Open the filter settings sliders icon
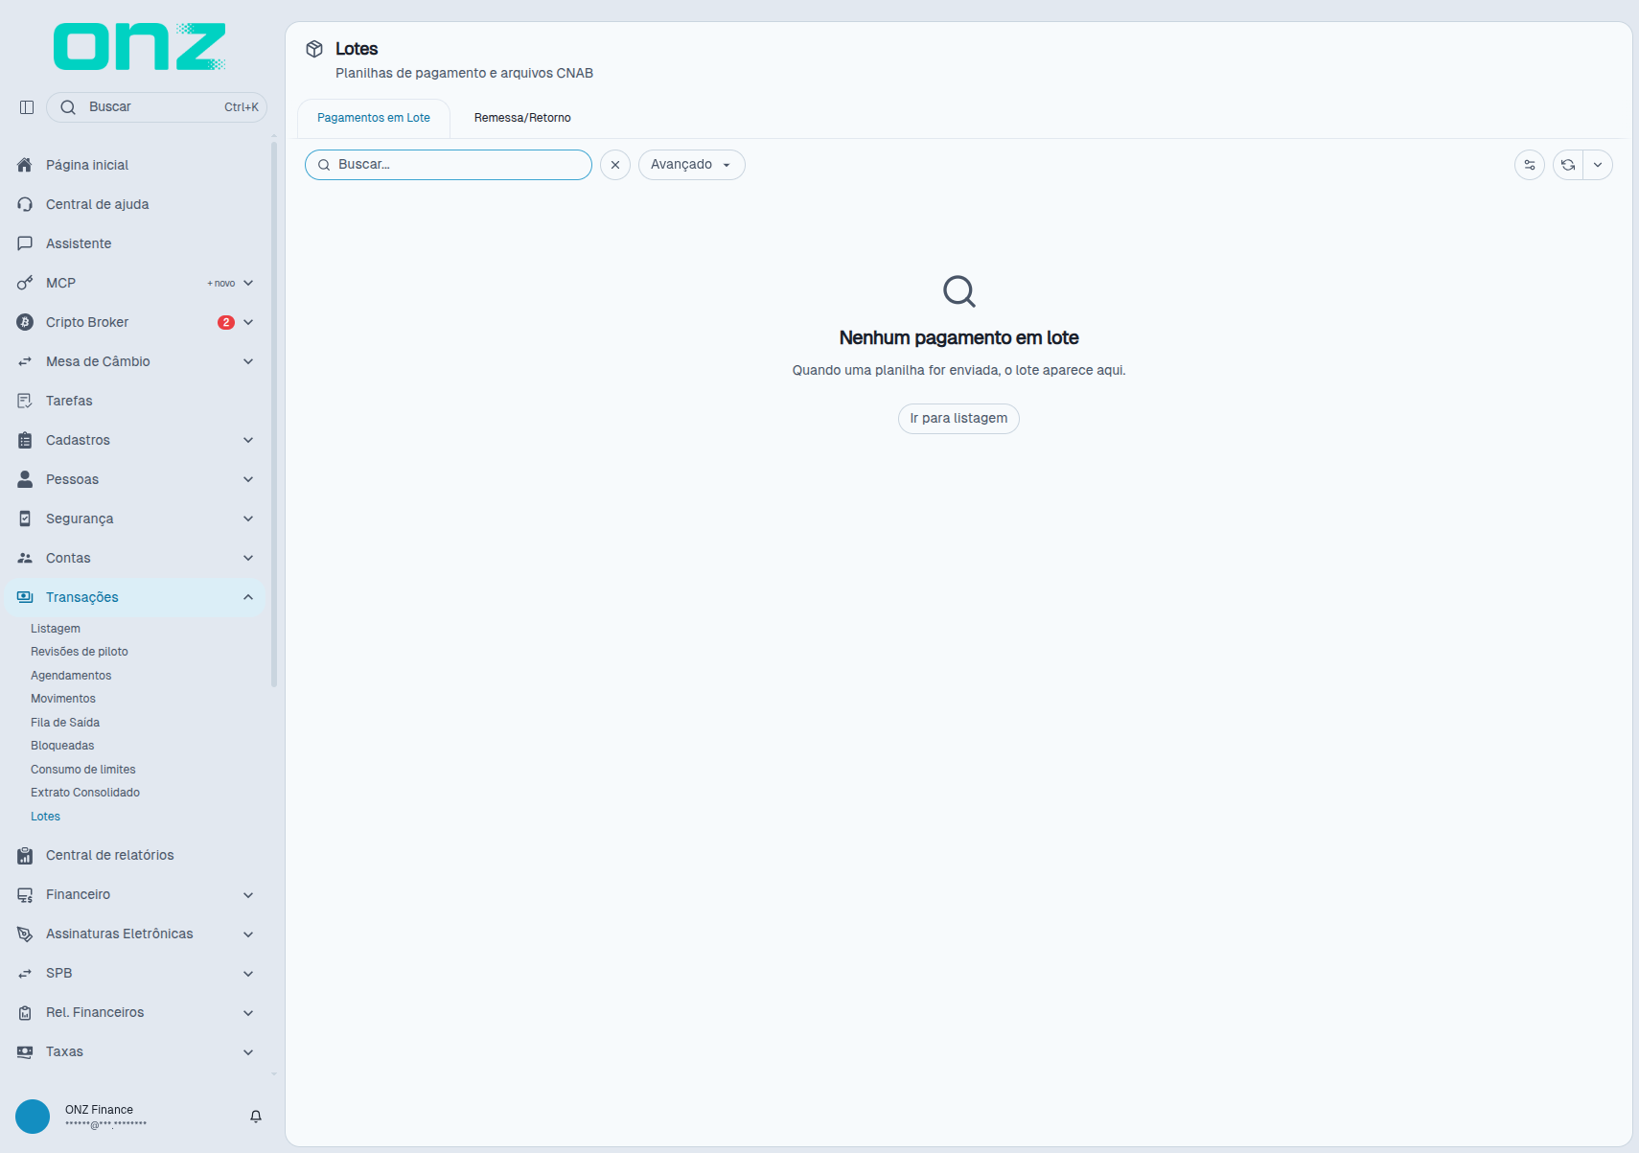 (1530, 165)
